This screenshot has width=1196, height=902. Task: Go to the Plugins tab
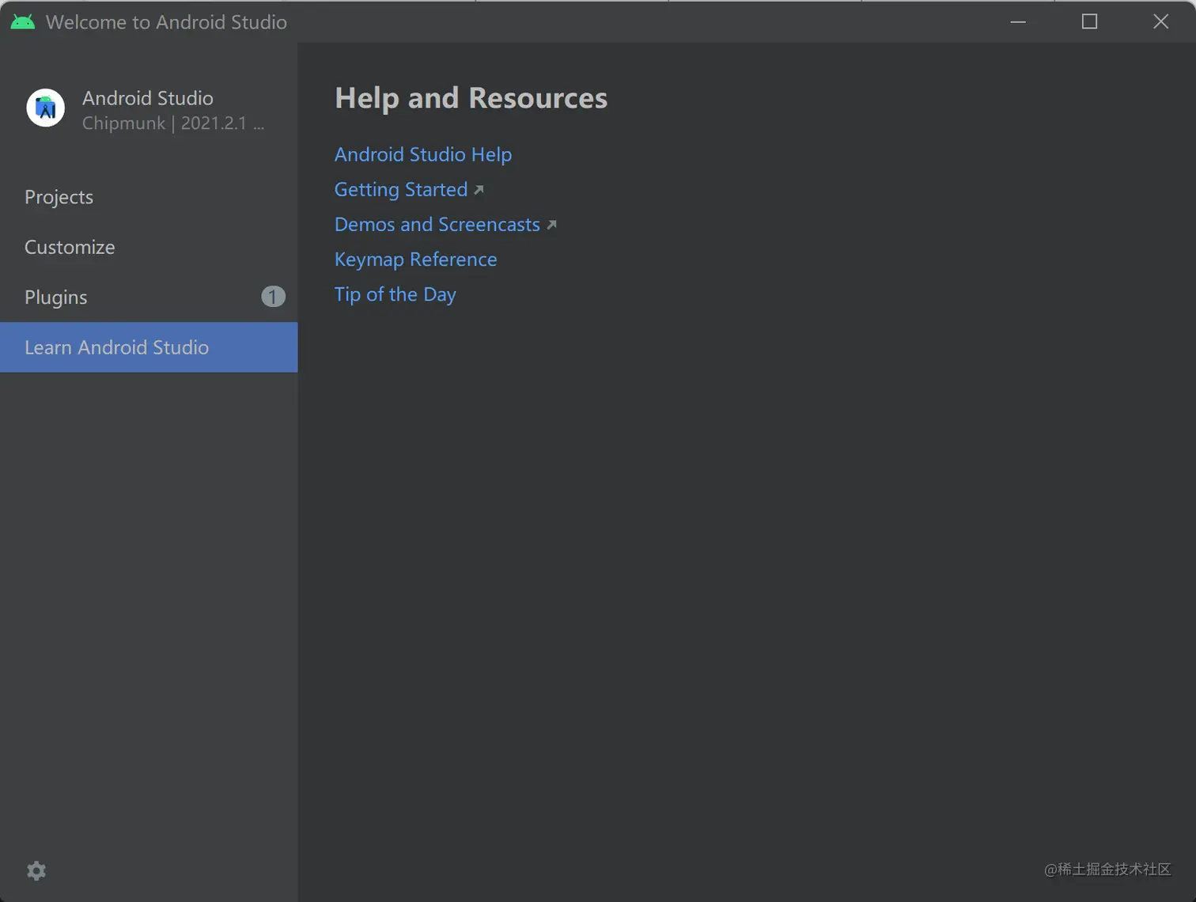tap(56, 298)
